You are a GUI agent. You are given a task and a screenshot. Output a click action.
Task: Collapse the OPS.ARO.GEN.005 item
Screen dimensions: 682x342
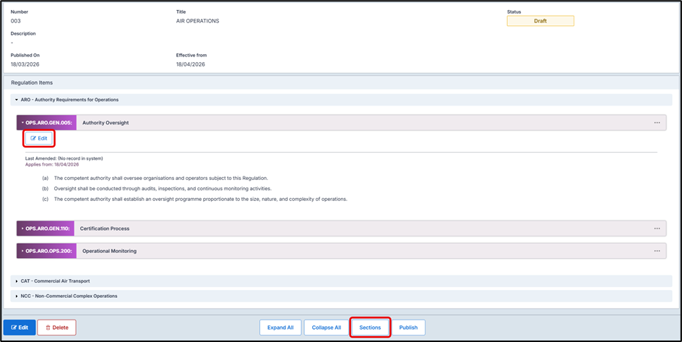22,123
